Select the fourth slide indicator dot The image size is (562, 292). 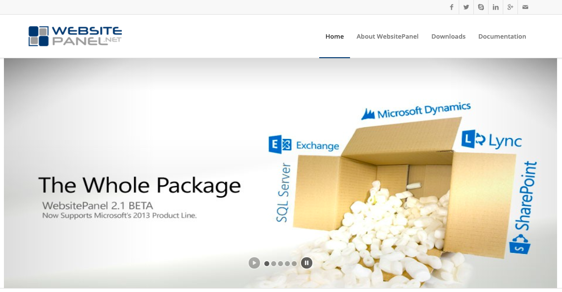287,264
